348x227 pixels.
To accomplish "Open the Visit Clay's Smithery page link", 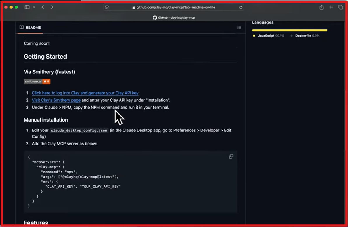I will (x=56, y=100).
